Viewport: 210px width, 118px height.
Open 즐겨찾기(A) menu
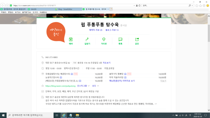[27, 12]
